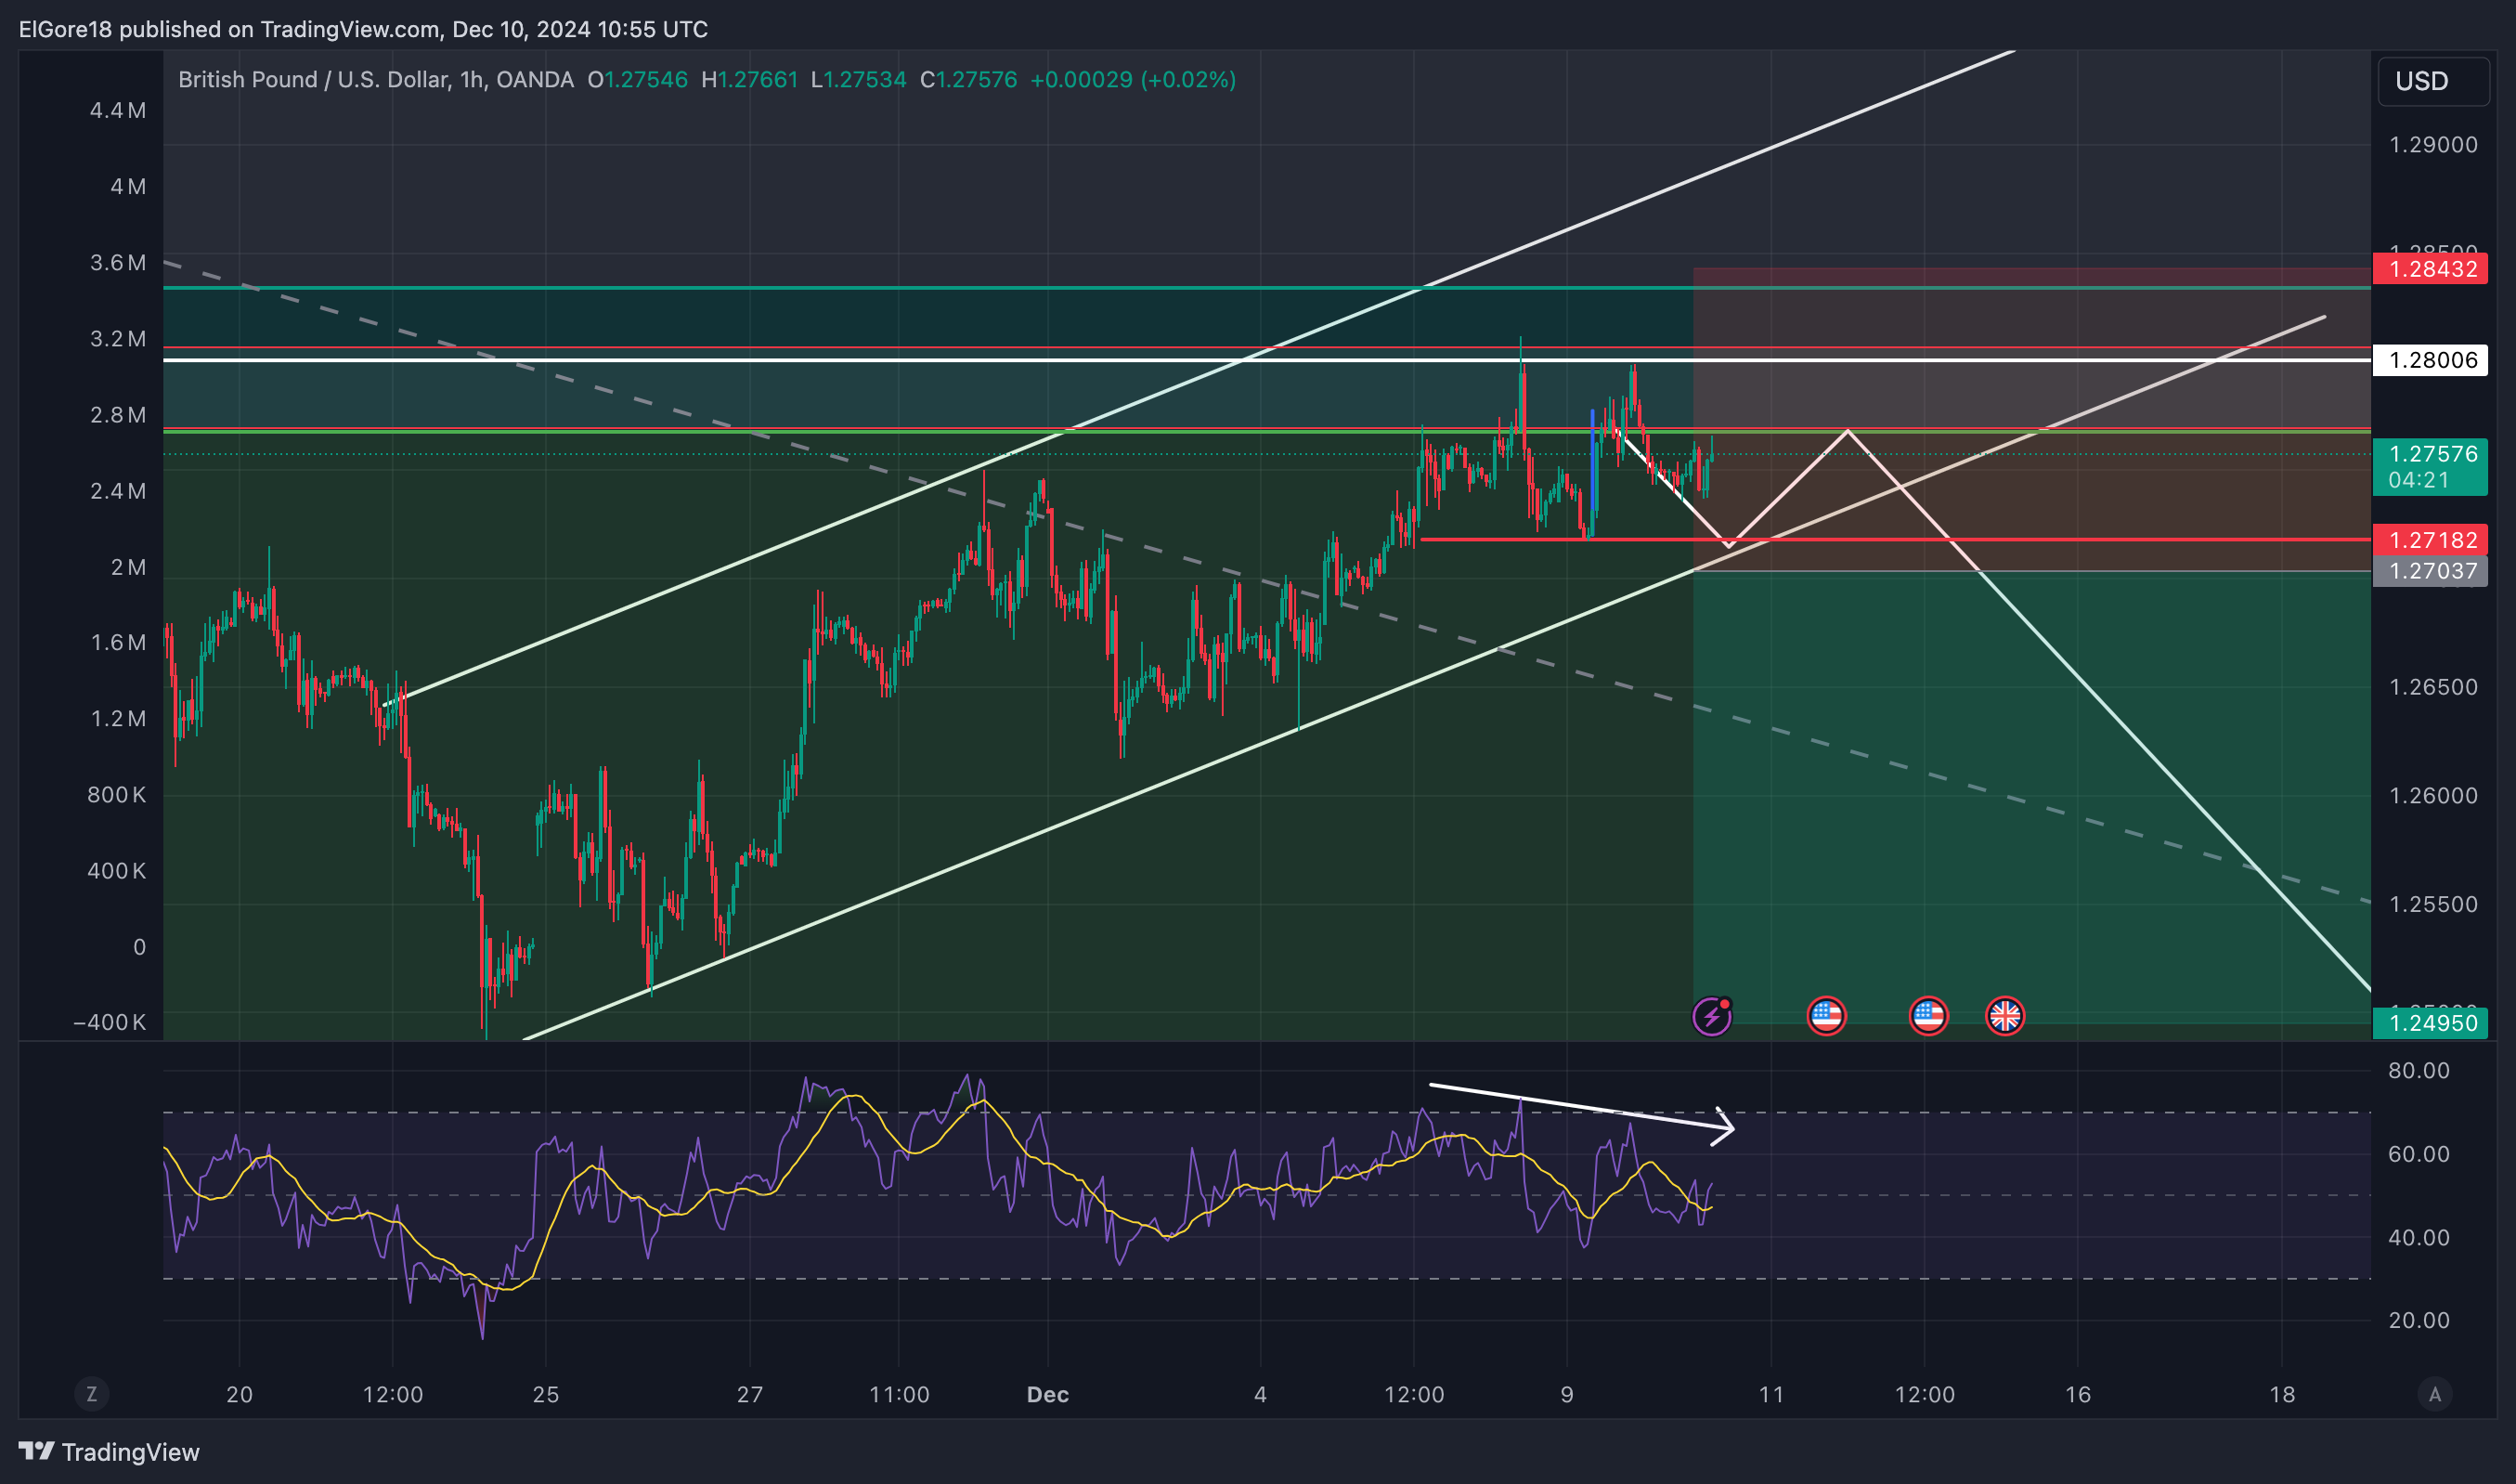
Task: Open the USD currency selector
Action: [2433, 81]
